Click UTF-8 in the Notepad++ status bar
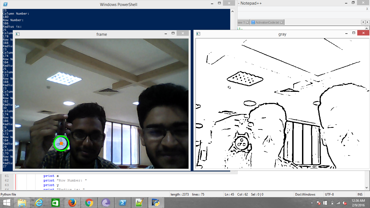Screen dimensions: 370x208 (x=330, y=194)
